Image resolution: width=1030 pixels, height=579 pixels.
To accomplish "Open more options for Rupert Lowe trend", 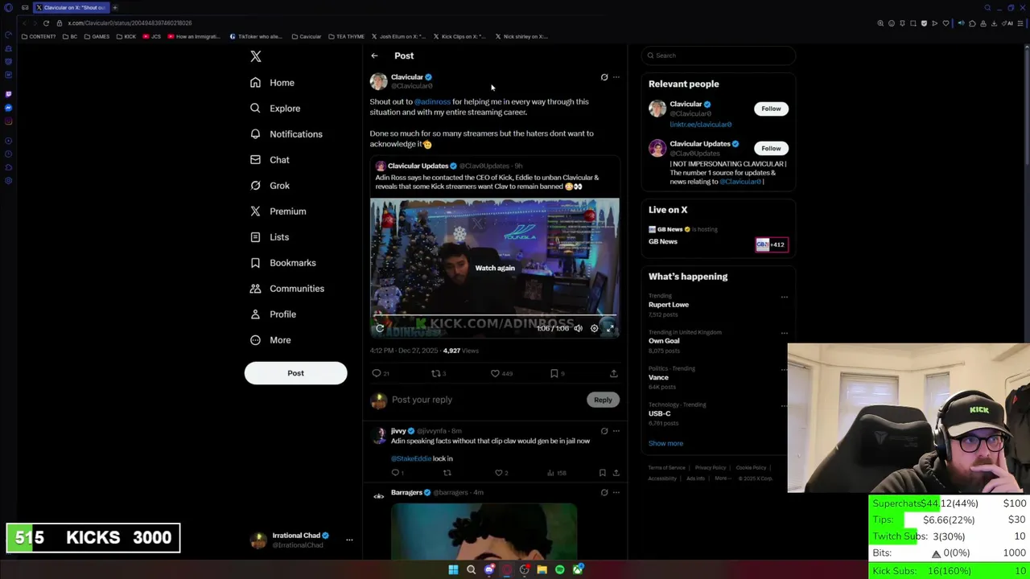I will pos(785,297).
